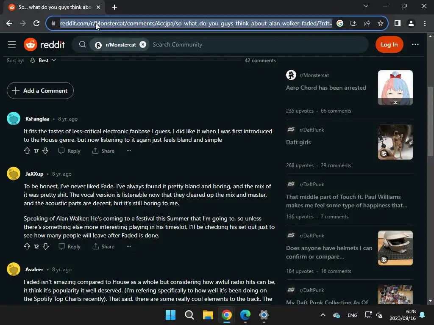Image resolution: width=434 pixels, height=325 pixels.
Task: Open Chrome profile menu
Action: point(411,24)
